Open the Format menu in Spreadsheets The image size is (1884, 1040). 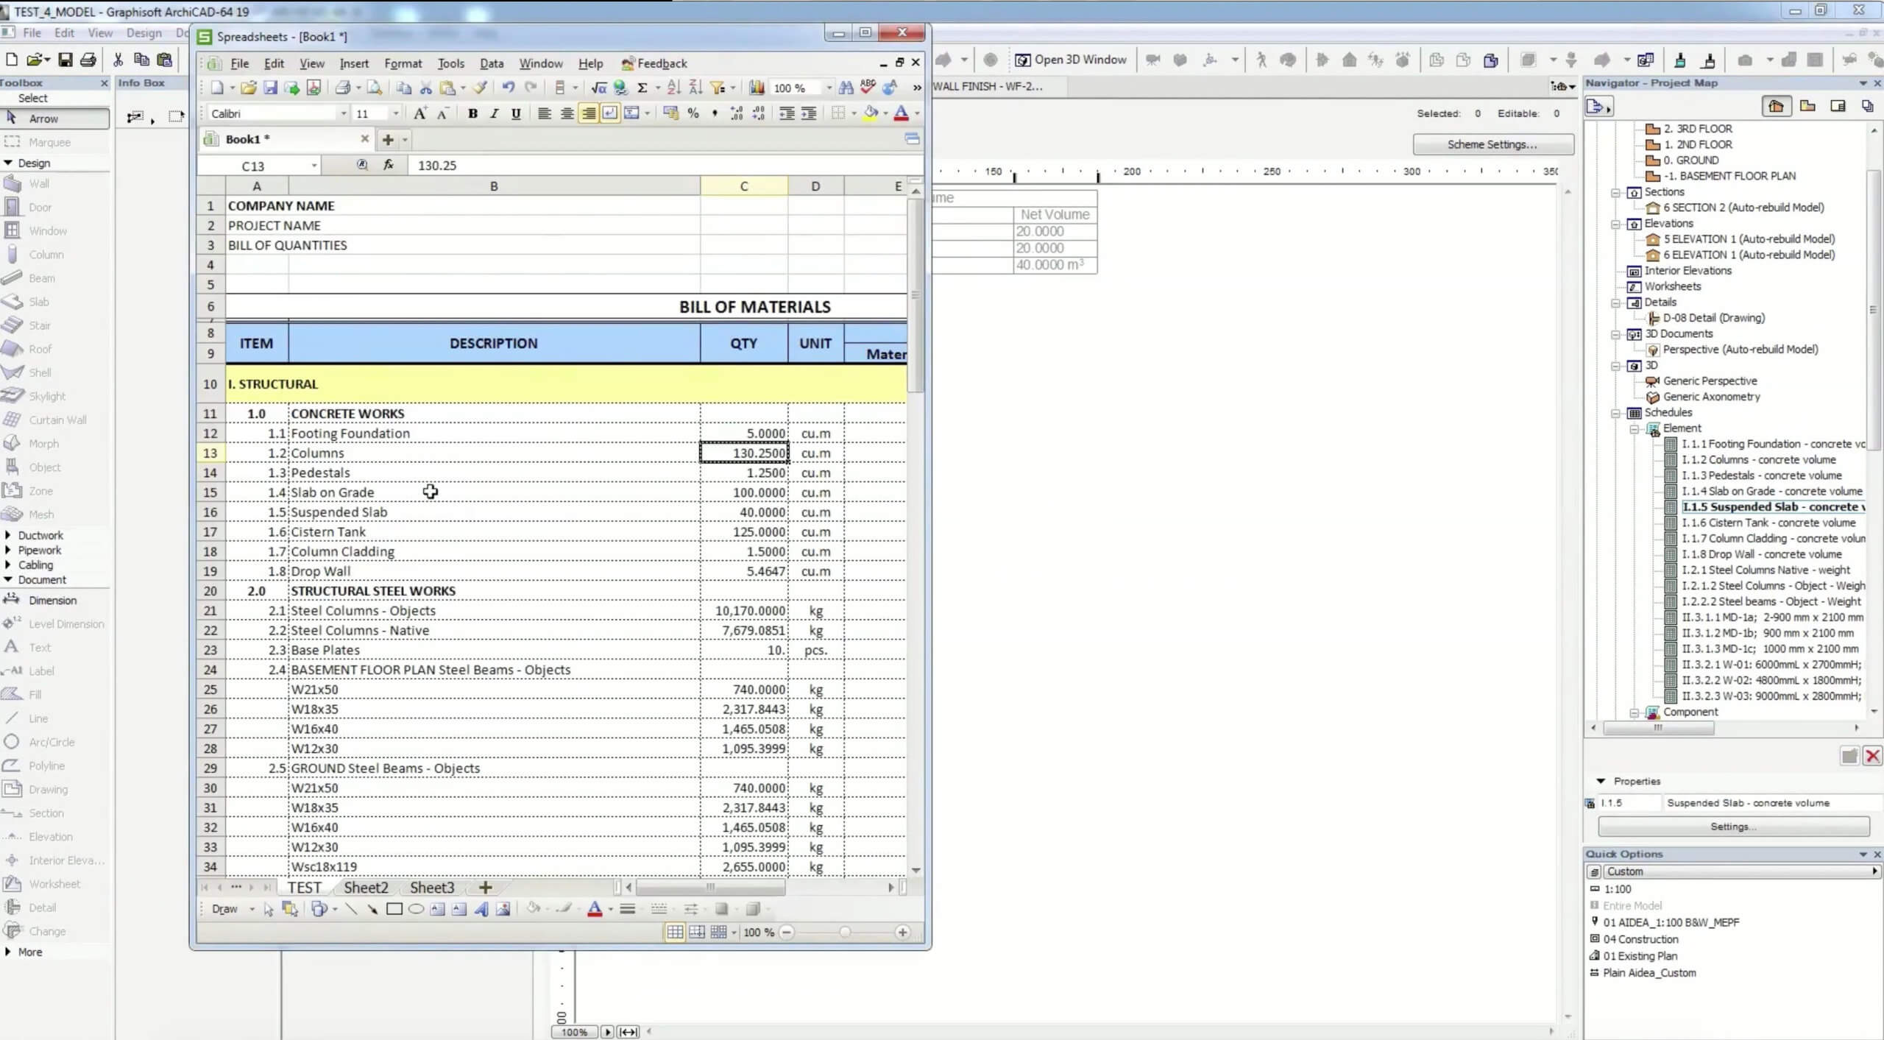(x=403, y=63)
